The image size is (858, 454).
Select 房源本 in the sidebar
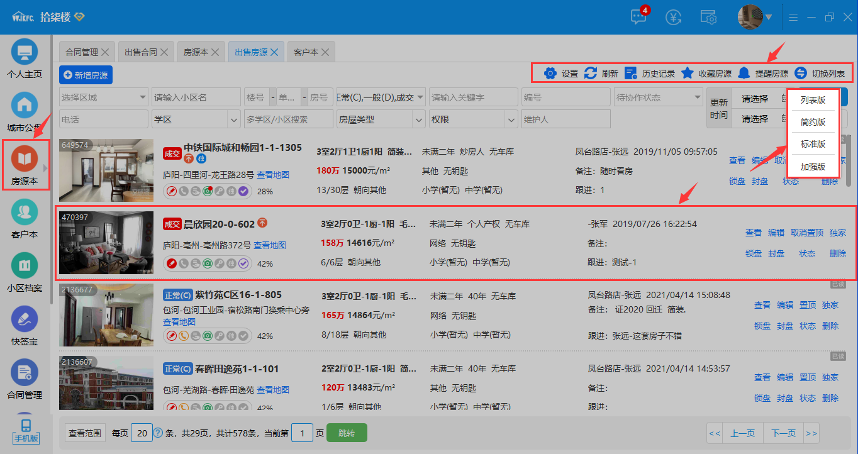(25, 165)
